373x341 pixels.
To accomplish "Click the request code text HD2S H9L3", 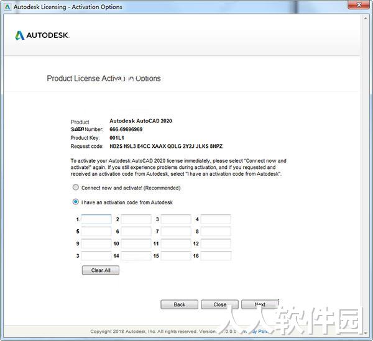I will pyautogui.click(x=122, y=146).
